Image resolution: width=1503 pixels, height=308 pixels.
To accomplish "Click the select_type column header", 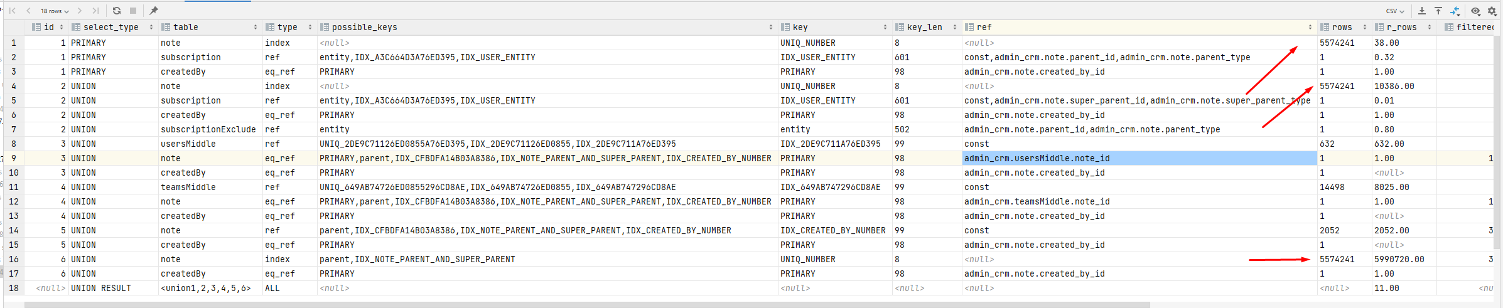I will [x=110, y=27].
